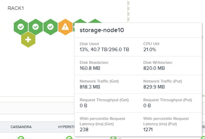The width and height of the screenshot is (205, 139).
Task: Click the Disk Used label
Action: 89,44
